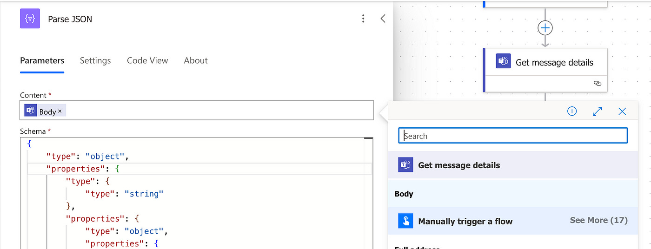Image resolution: width=651 pixels, height=249 pixels.
Task: Click the Body token in Content field
Action: 45,111
